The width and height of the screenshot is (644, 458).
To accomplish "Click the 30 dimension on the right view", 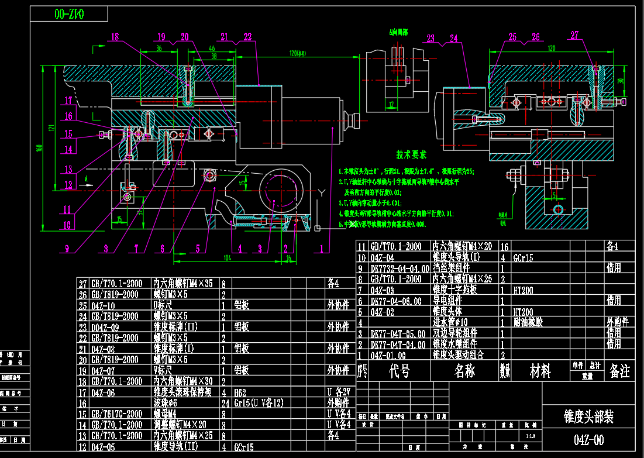I will (x=621, y=81).
